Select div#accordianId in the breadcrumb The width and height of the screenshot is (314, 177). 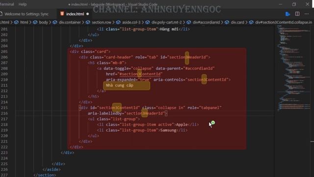click(x=206, y=22)
